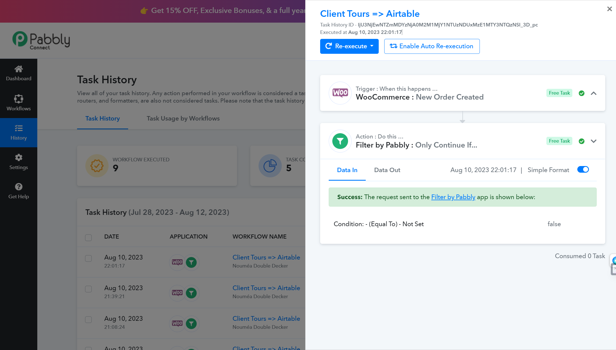Click the filter icon in the 21:08:24 row
The height and width of the screenshot is (350, 616).
pos(191,324)
